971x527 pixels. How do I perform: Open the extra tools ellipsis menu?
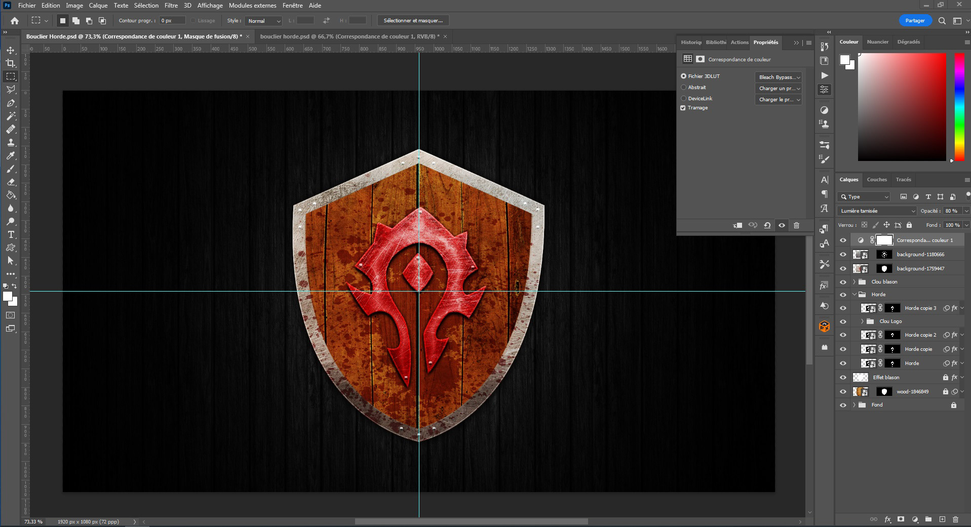coord(11,274)
